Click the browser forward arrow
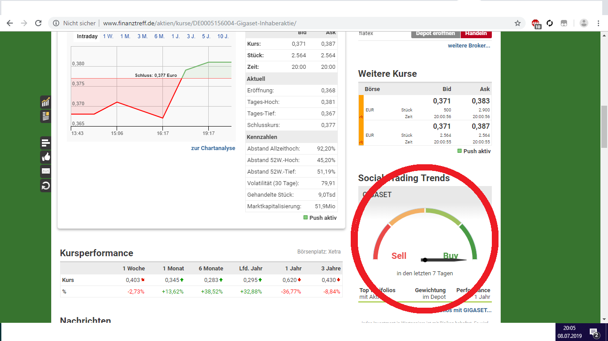Viewport: 608px width, 341px height. 24,23
